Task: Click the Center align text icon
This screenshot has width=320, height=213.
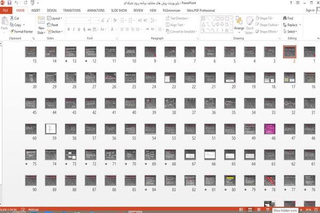Action: (127, 29)
